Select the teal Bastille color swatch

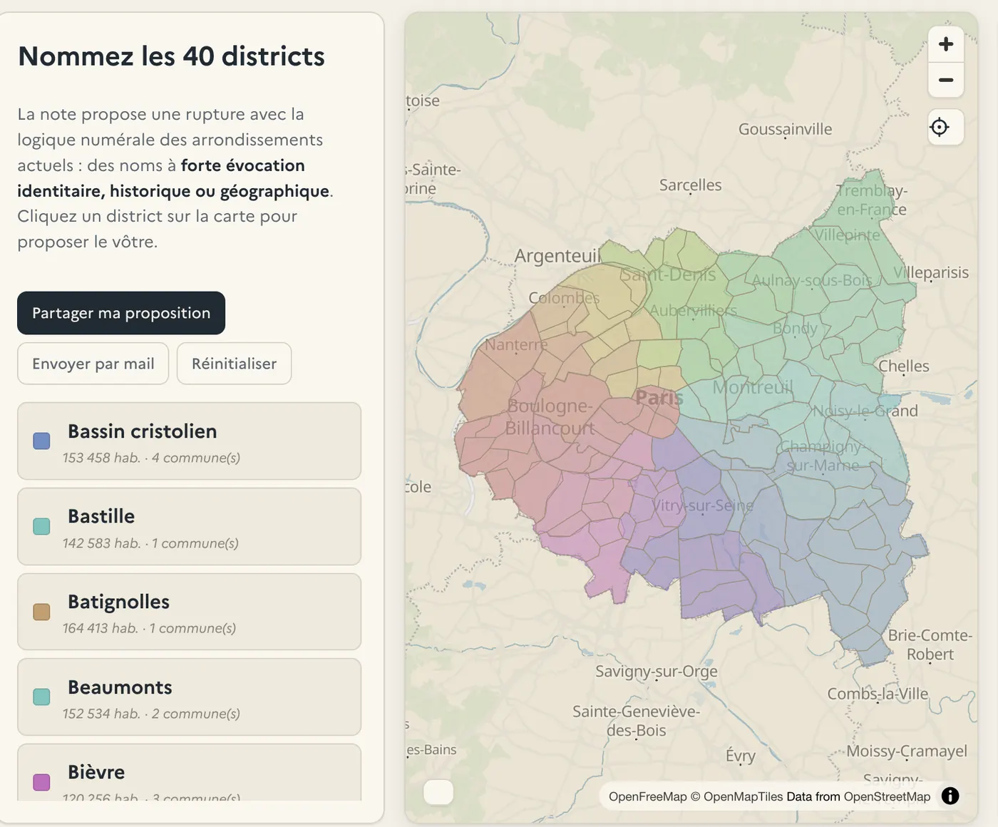[42, 526]
